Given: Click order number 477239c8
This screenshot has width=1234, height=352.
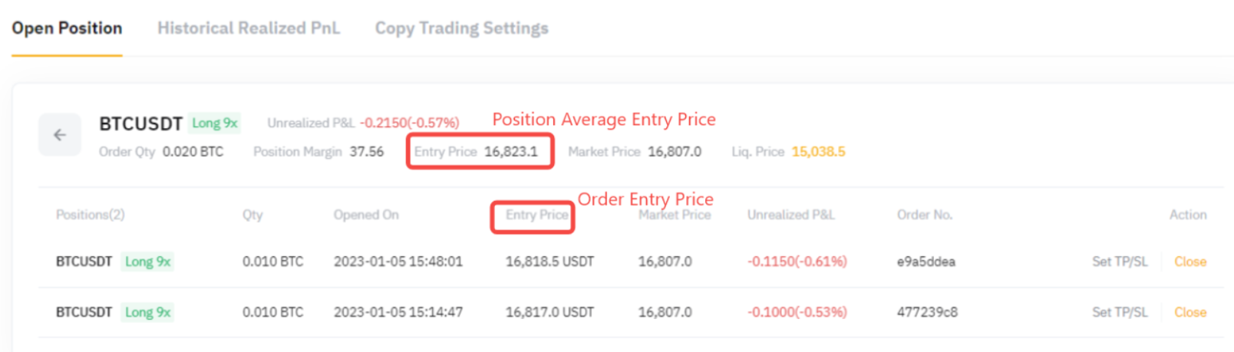Looking at the screenshot, I should pos(927,312).
